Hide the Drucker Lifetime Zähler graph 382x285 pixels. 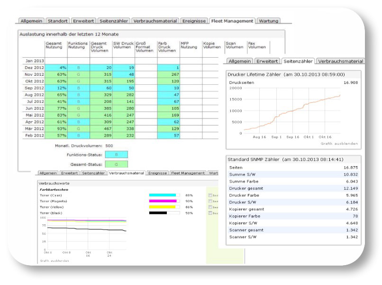(x=339, y=143)
